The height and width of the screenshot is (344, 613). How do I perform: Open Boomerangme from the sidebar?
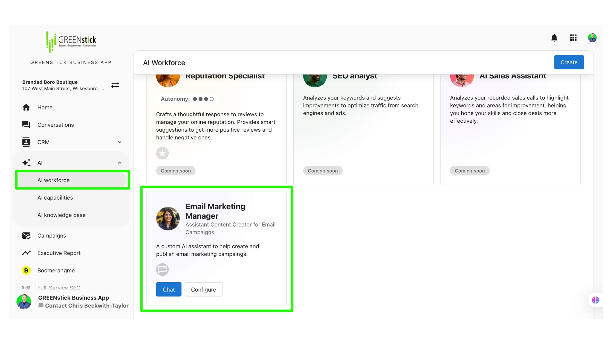coord(56,270)
